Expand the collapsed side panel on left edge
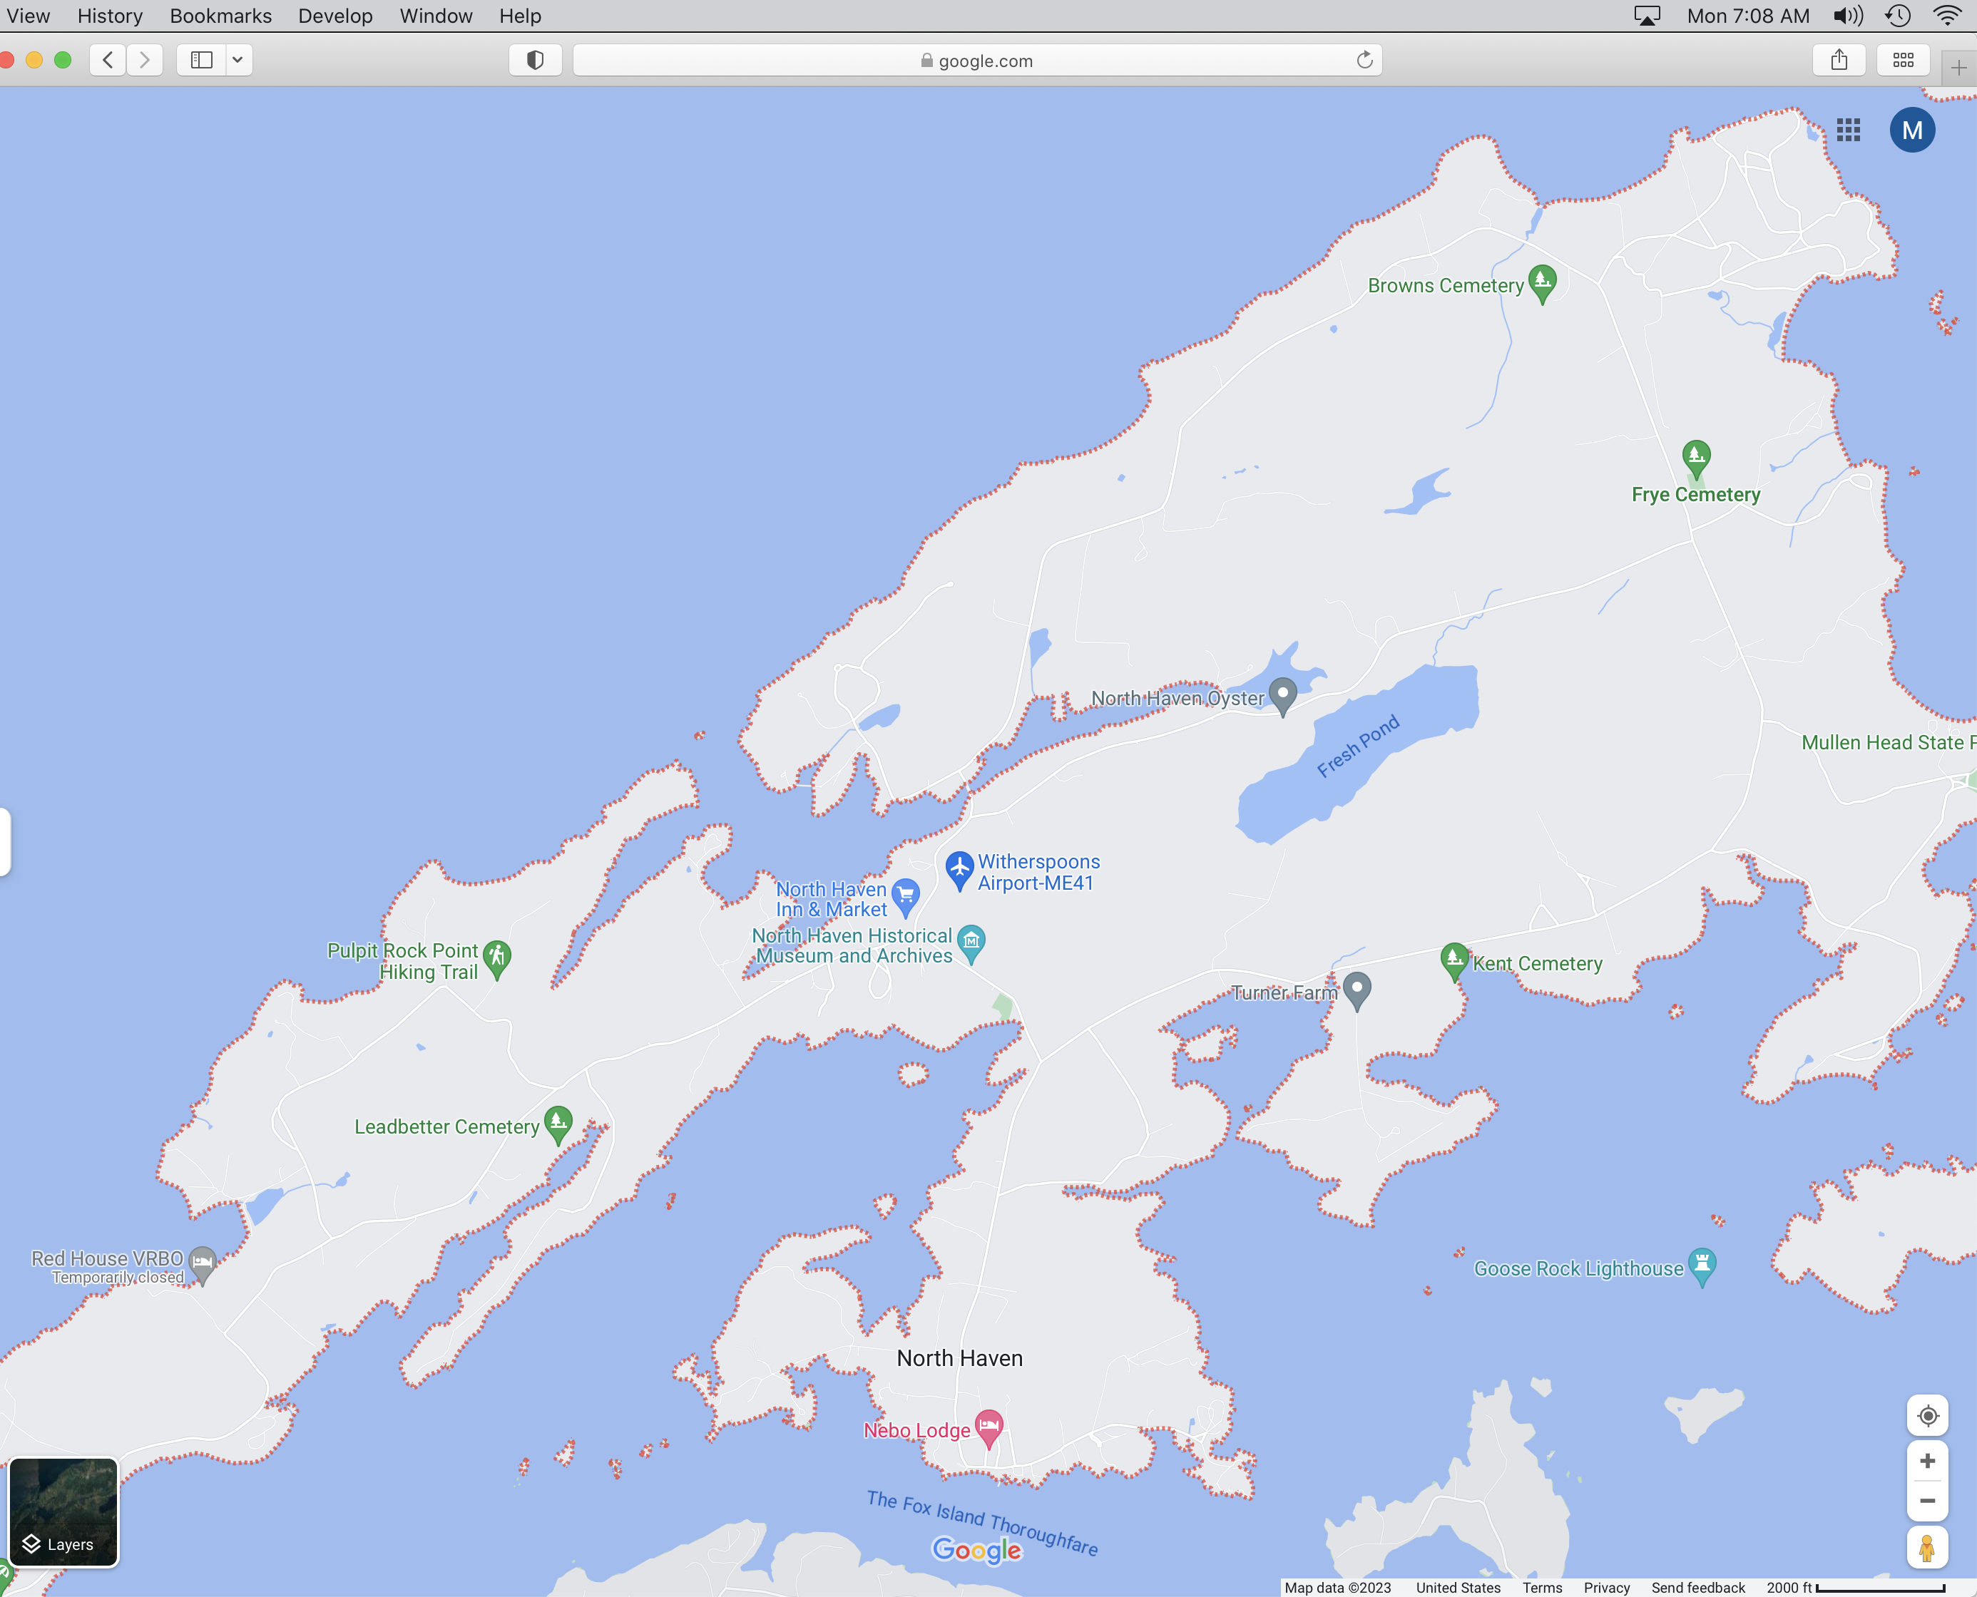Image resolution: width=1977 pixels, height=1597 pixels. (4, 841)
